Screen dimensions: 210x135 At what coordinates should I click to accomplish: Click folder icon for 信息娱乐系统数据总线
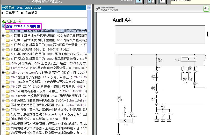tap(8, 114)
